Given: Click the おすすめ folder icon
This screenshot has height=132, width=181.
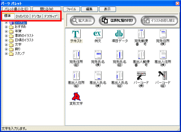Looking at the screenshot, I should point(11,27).
